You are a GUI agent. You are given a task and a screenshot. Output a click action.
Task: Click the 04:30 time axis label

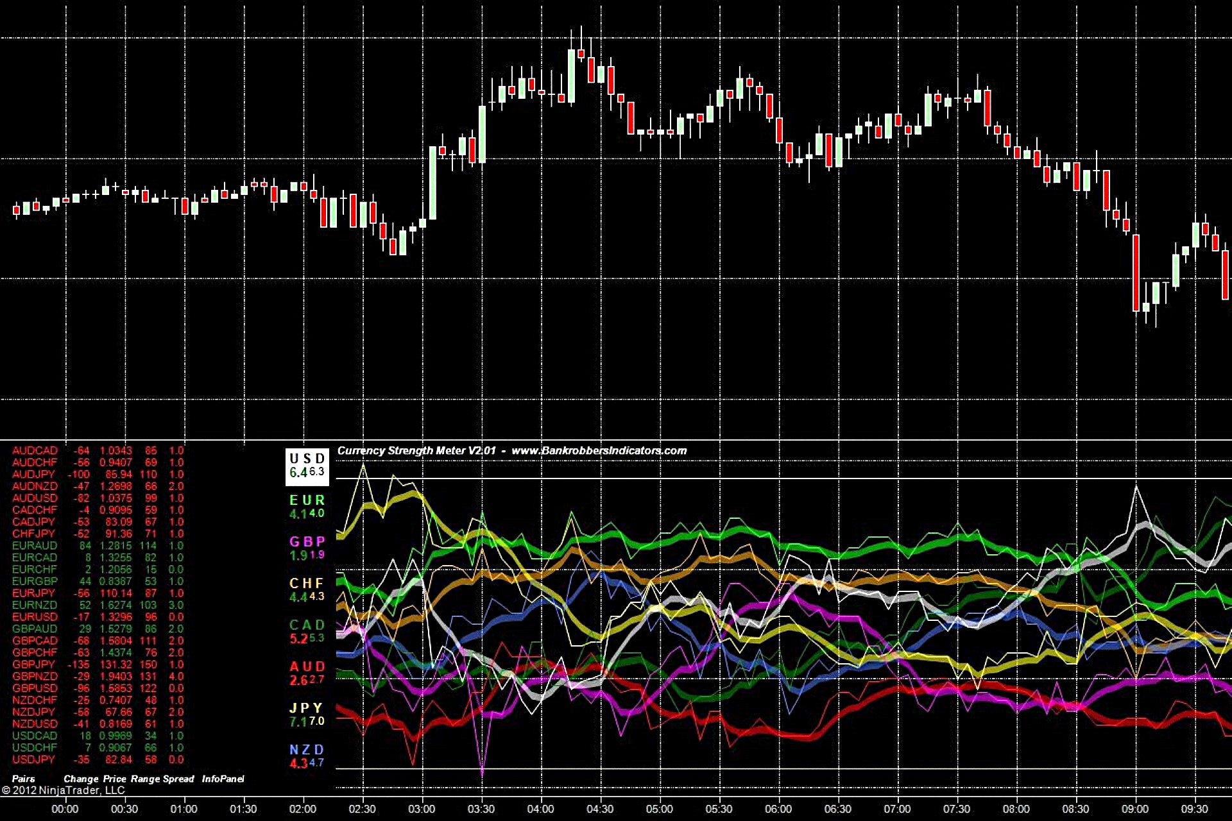[600, 809]
